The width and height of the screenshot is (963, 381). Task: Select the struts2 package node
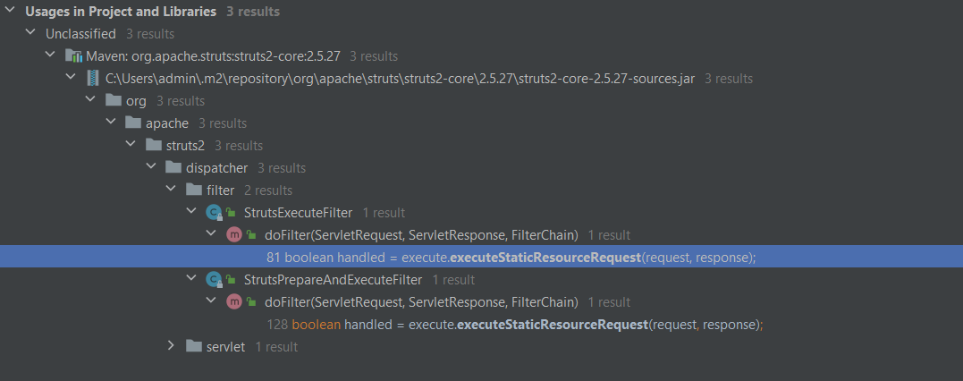tap(185, 146)
